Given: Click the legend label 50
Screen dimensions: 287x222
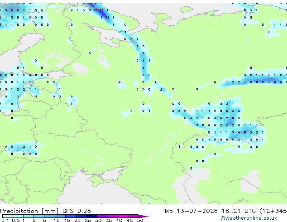Looking at the screenshot, I should tap(140, 220).
